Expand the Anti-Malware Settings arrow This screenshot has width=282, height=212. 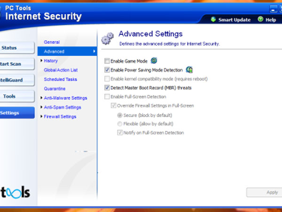(41, 98)
